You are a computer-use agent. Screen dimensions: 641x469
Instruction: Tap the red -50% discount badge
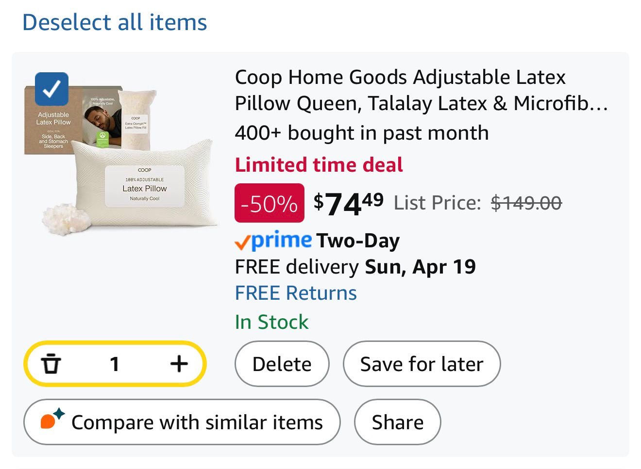click(x=270, y=203)
